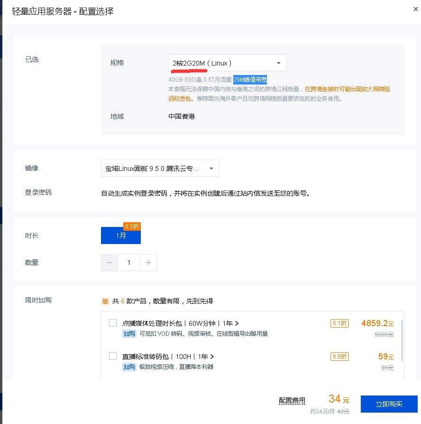This screenshot has width=421, height=424.
Task: Click the quantity input field showing 1
Action: click(x=129, y=263)
